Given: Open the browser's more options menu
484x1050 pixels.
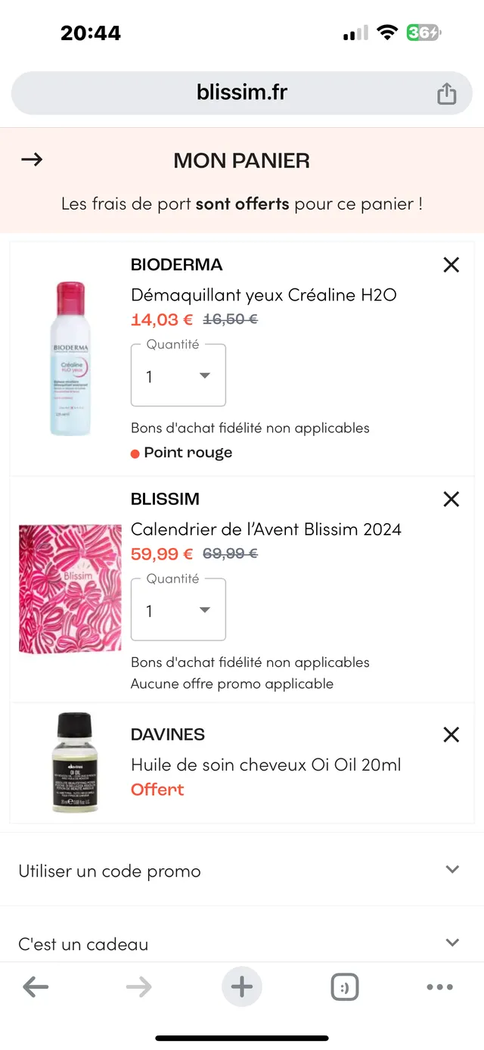Looking at the screenshot, I should pos(440,986).
